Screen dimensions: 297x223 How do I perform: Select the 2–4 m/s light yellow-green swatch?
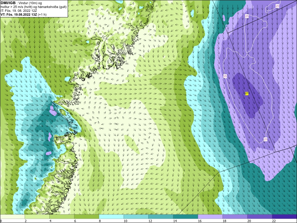click(x=37, y=216)
